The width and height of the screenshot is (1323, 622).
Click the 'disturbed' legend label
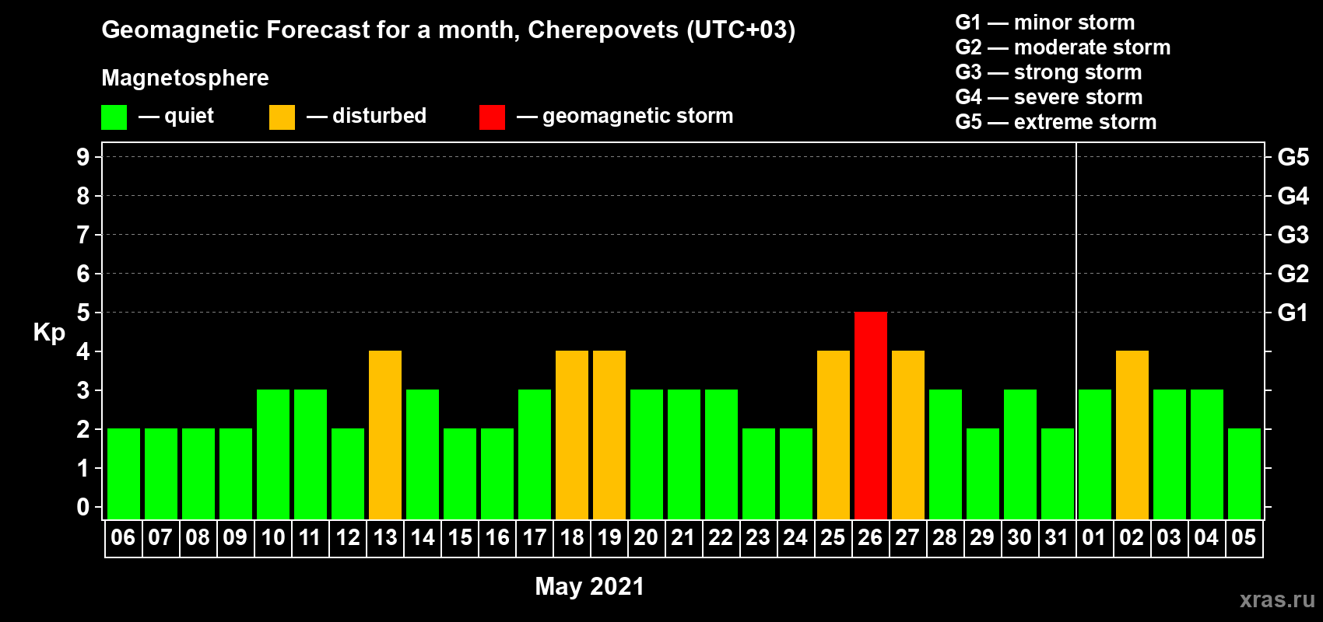pyautogui.click(x=379, y=116)
